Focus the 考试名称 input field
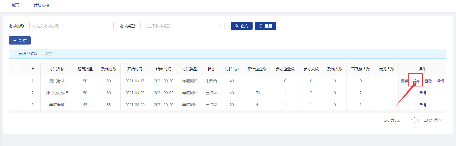This screenshot has height=146, width=456. pos(71,26)
